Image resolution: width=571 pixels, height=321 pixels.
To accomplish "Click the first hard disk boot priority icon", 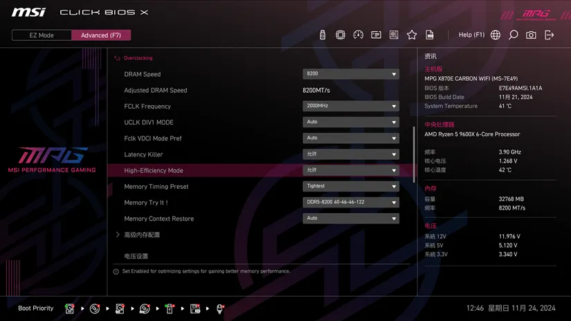I will (70, 309).
